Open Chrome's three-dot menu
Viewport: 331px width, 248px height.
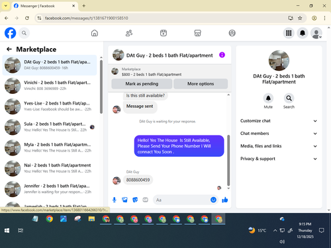point(324,18)
